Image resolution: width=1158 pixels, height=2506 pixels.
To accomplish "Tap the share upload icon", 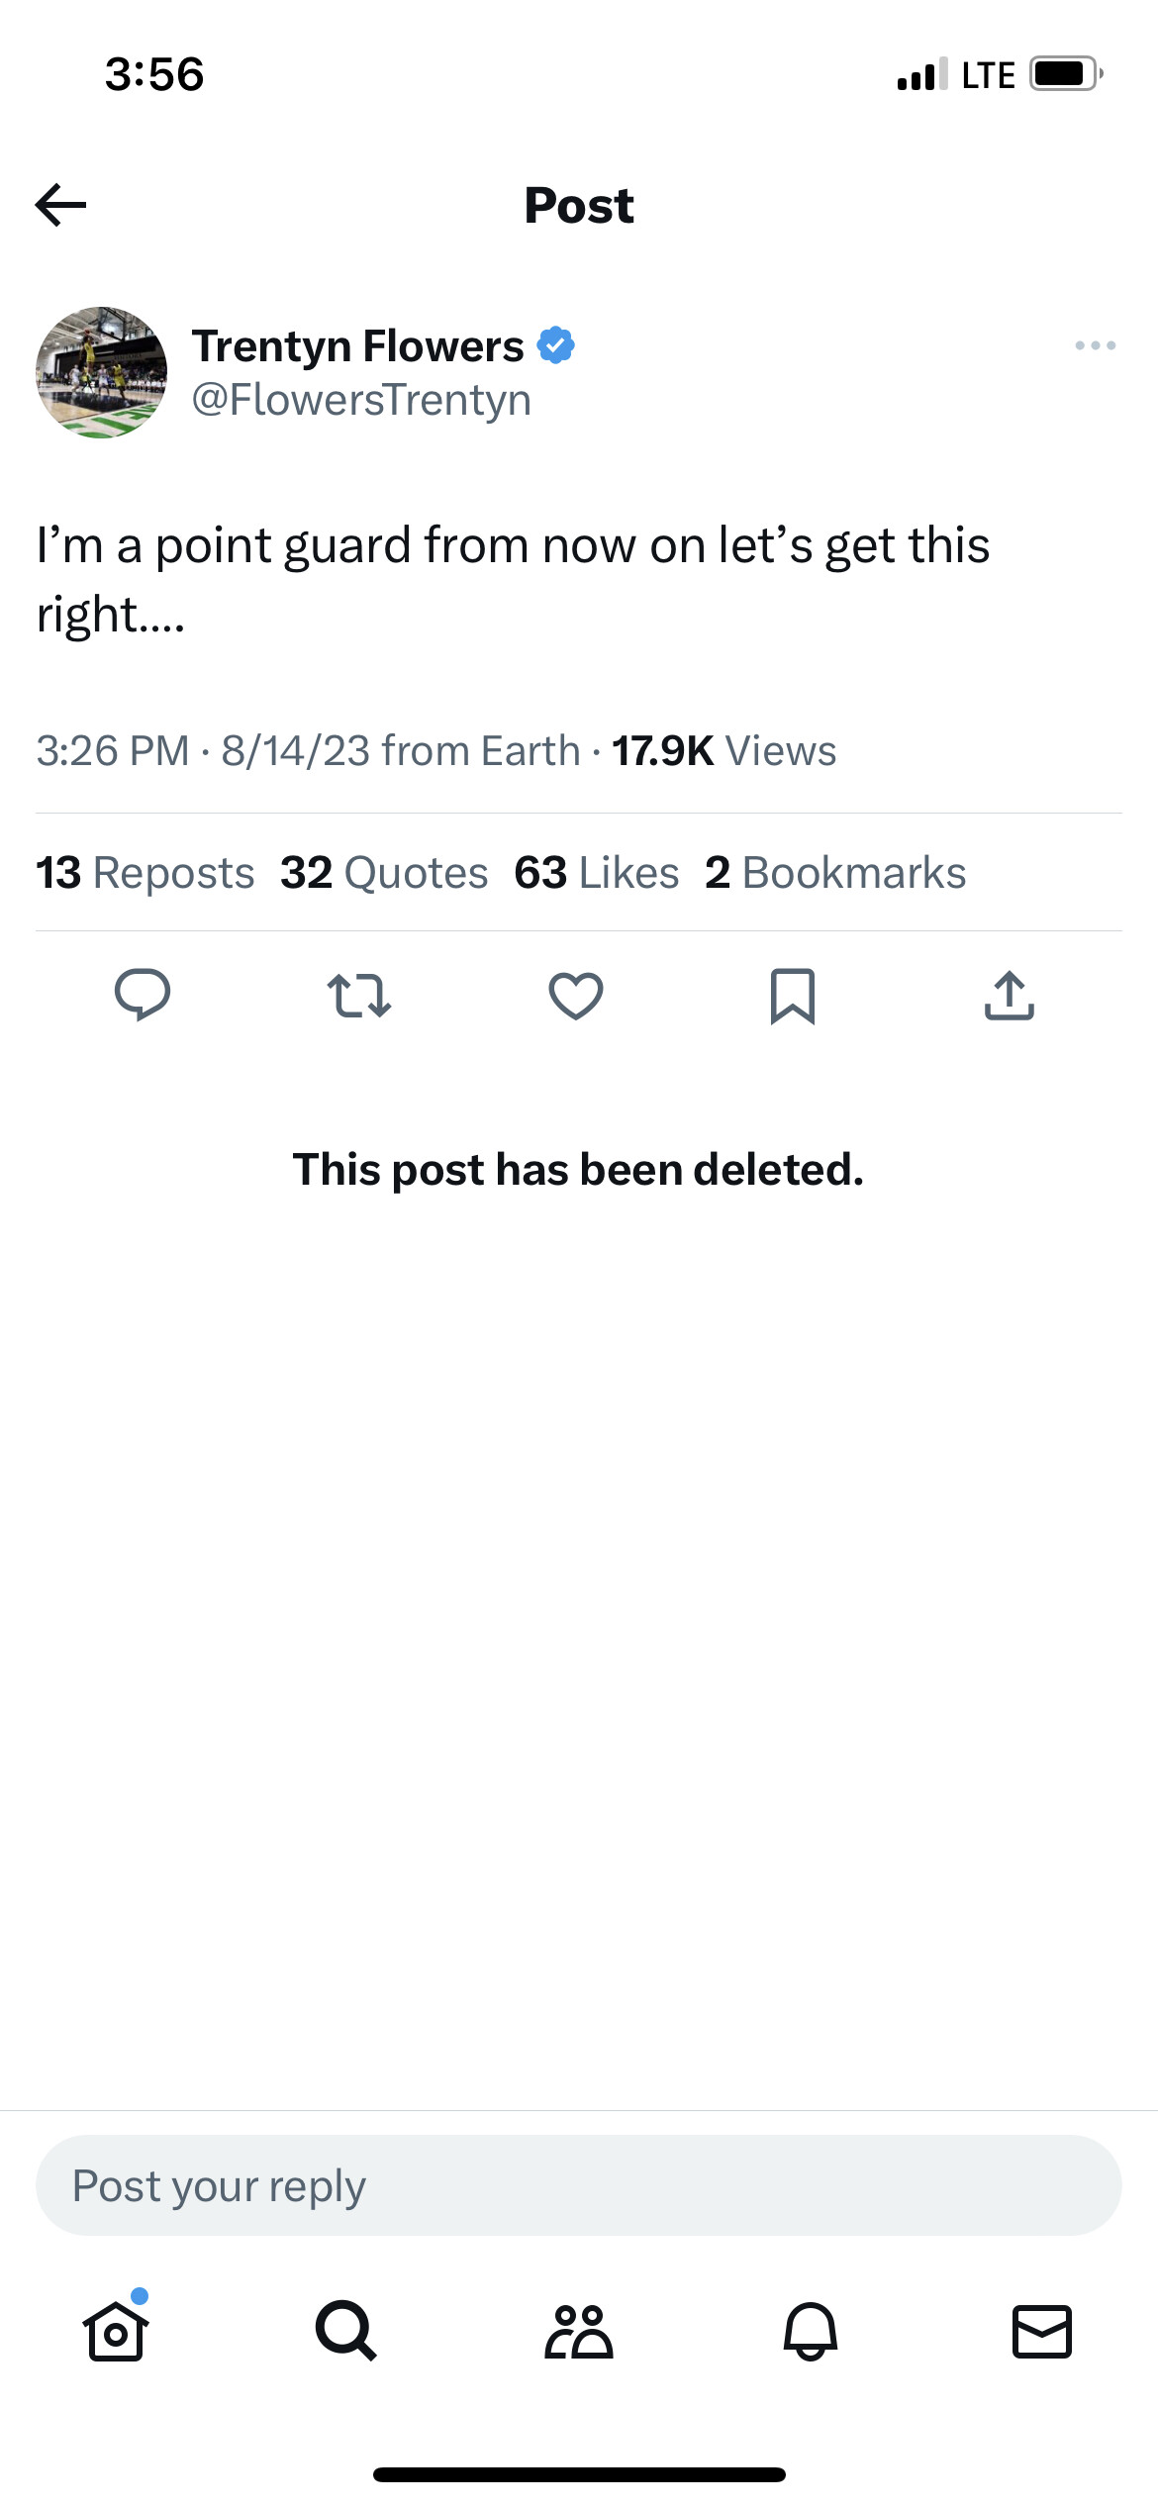I will [1010, 996].
